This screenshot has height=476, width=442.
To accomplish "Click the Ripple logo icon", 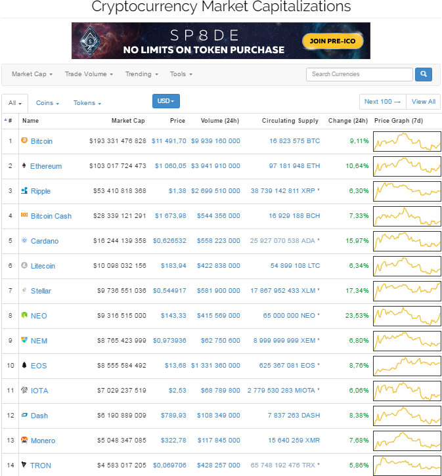I will [x=24, y=191].
